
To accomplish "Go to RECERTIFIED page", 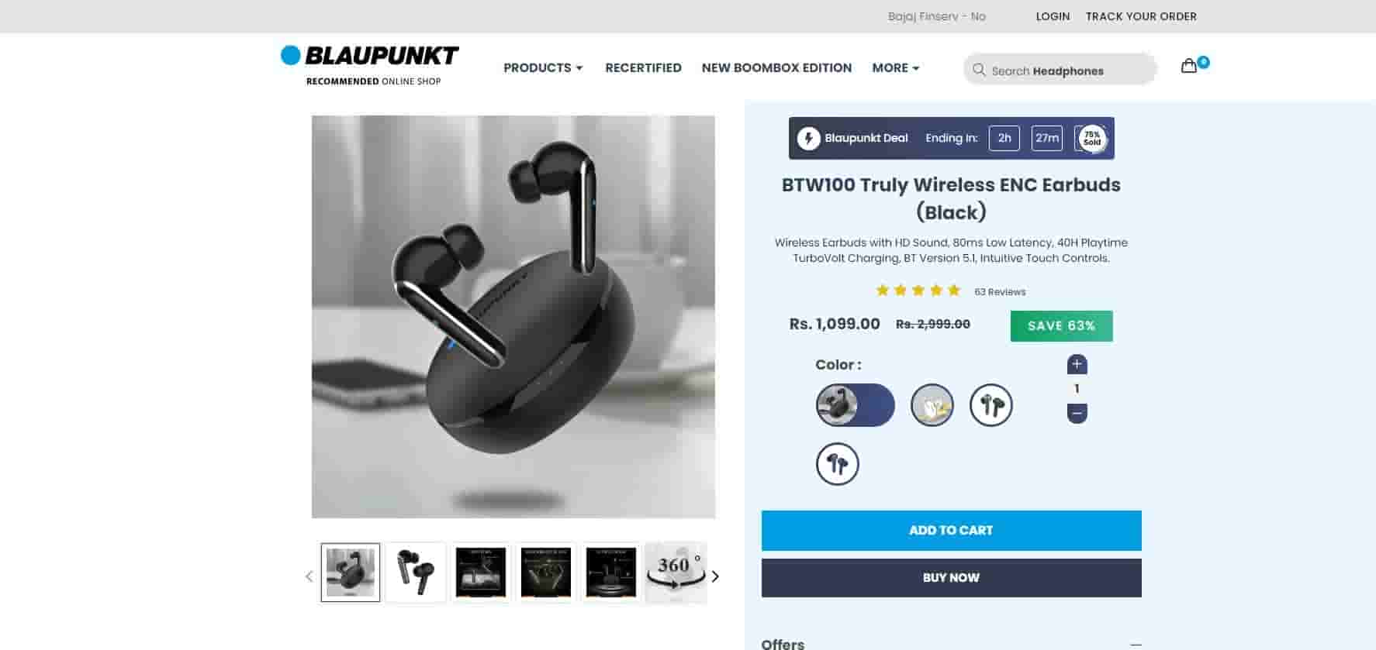I will point(643,67).
